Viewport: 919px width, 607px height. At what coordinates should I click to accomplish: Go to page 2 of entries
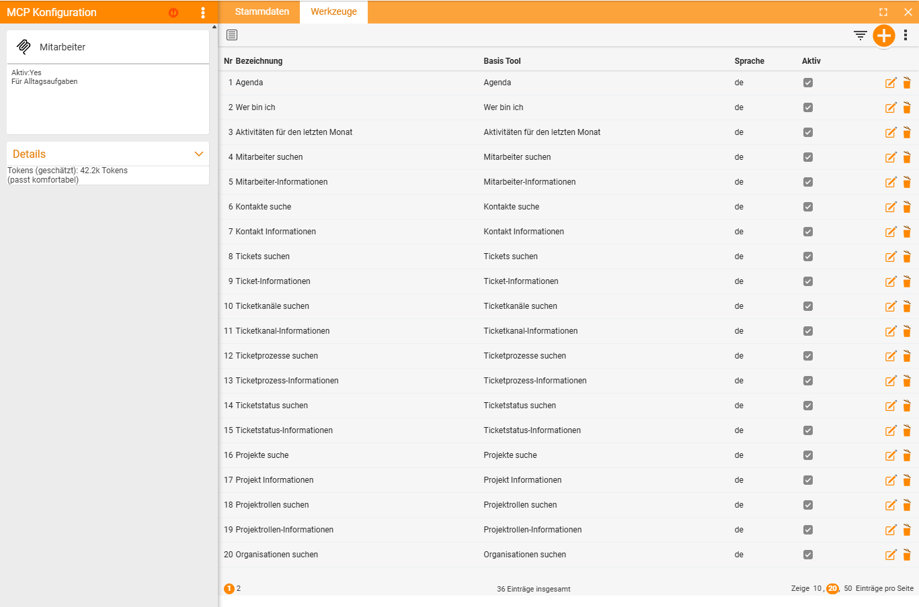(x=239, y=588)
